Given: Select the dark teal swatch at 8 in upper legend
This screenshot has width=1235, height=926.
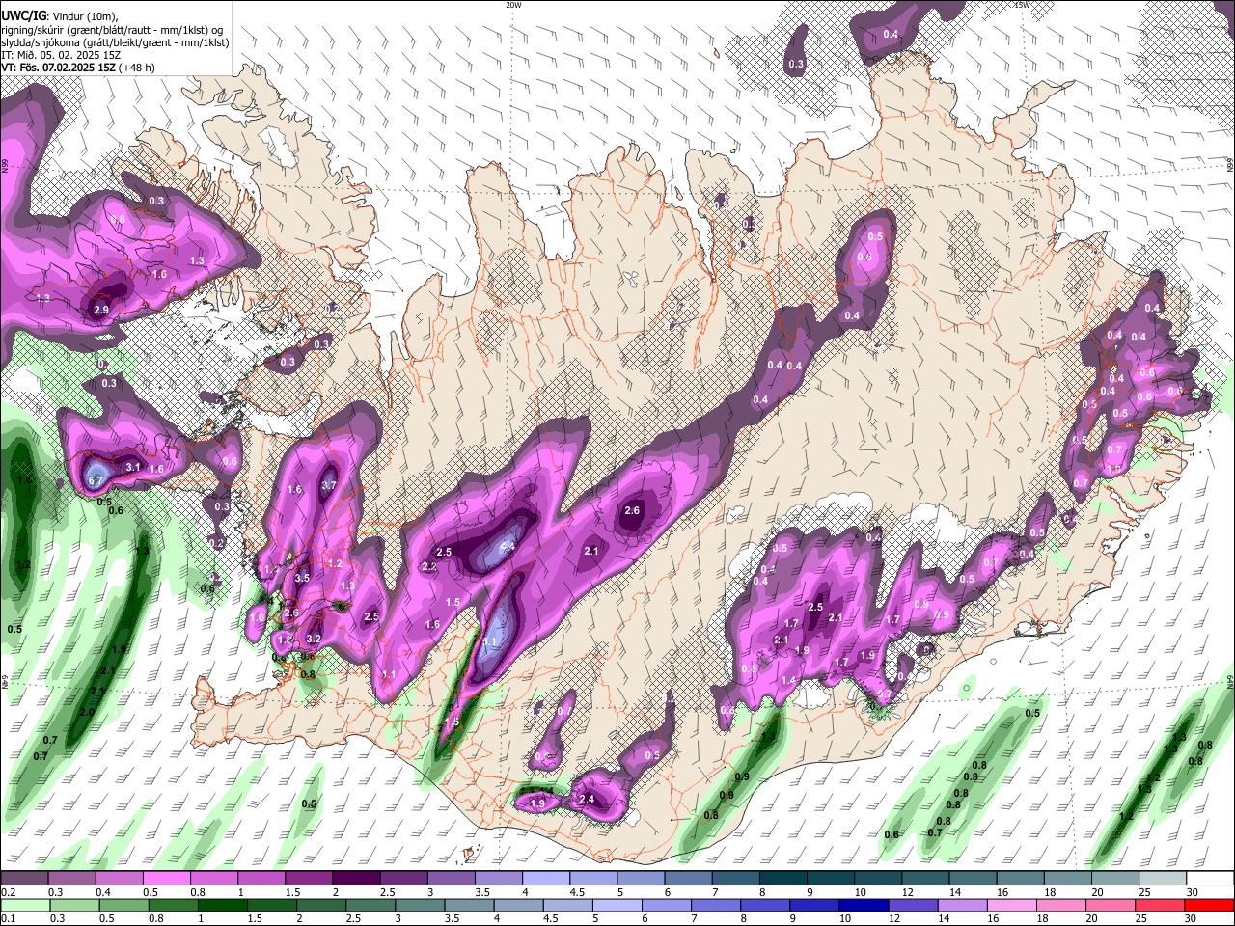Looking at the screenshot, I should [x=782, y=879].
